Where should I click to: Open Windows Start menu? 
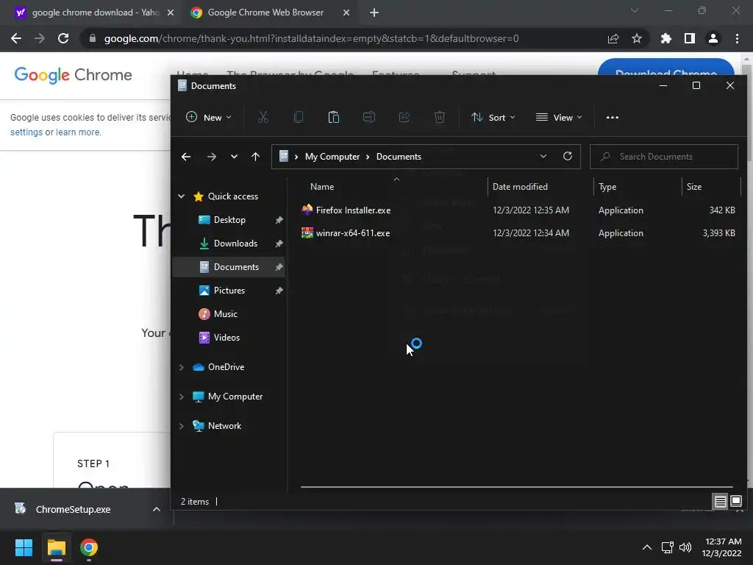(x=24, y=547)
